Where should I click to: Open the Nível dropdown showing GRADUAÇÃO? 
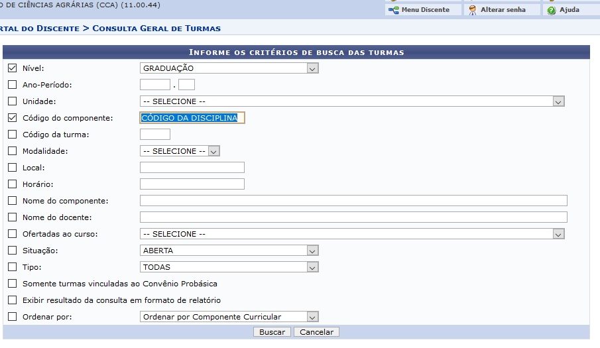(229, 68)
